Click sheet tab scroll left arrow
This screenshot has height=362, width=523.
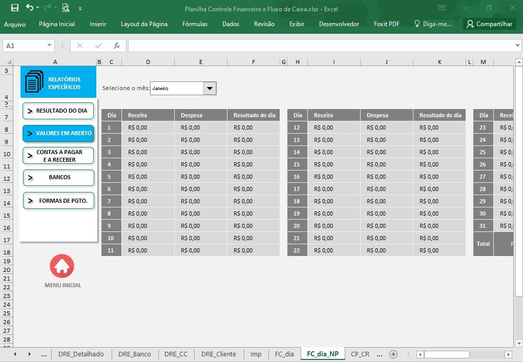[15, 354]
